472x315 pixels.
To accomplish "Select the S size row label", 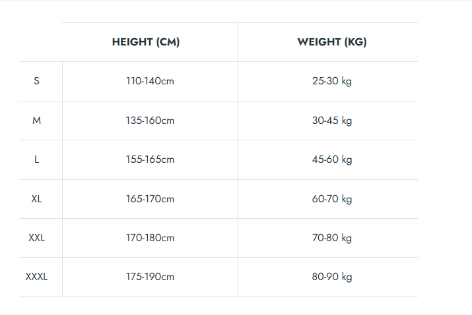I will (36, 81).
